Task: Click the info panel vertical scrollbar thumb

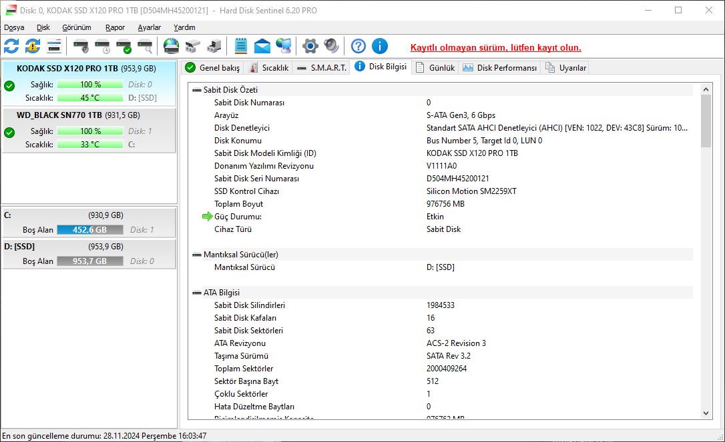Action: click(706, 121)
